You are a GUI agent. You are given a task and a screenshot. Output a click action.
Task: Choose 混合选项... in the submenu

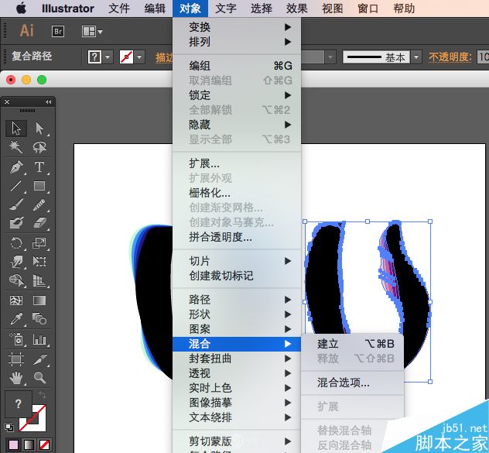[352, 383]
